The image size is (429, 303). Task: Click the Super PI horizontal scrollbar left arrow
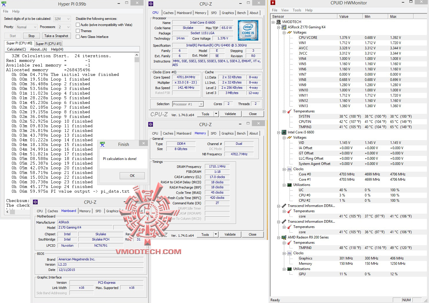(x=7, y=212)
